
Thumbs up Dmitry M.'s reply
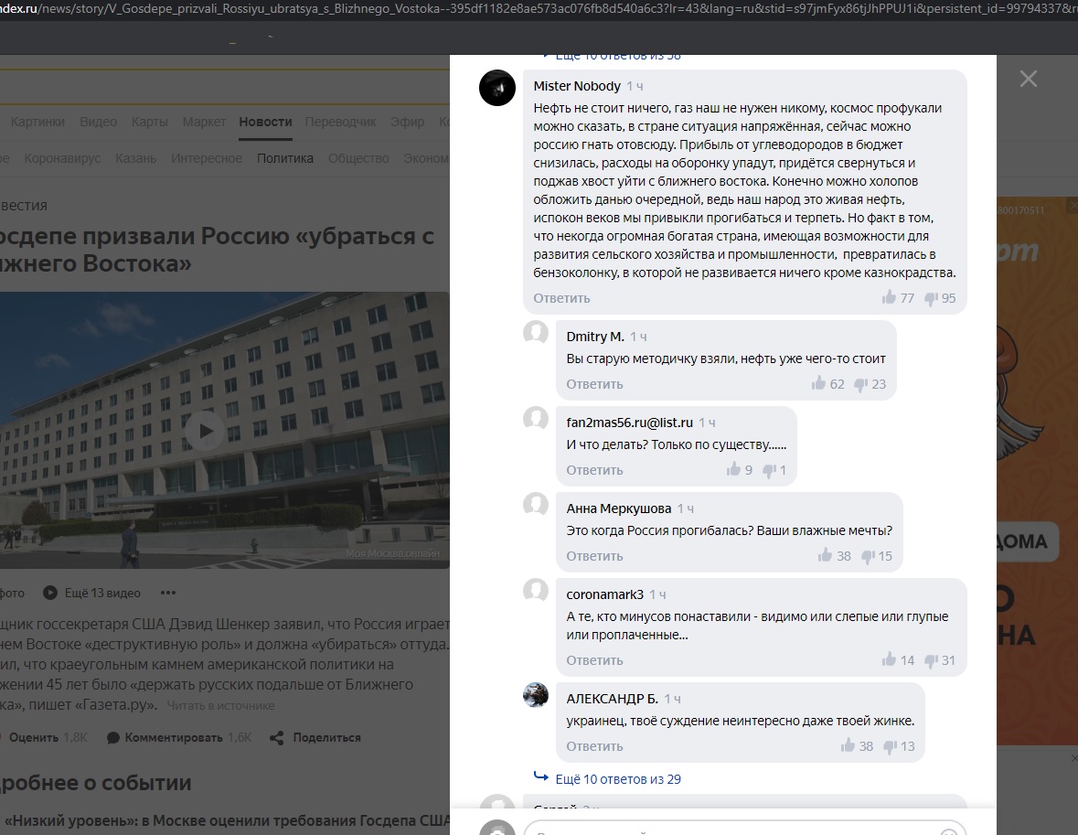coord(818,384)
